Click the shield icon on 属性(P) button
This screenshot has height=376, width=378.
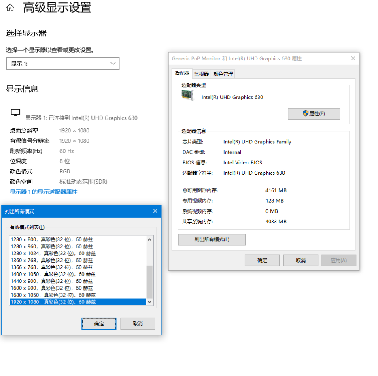coord(306,113)
